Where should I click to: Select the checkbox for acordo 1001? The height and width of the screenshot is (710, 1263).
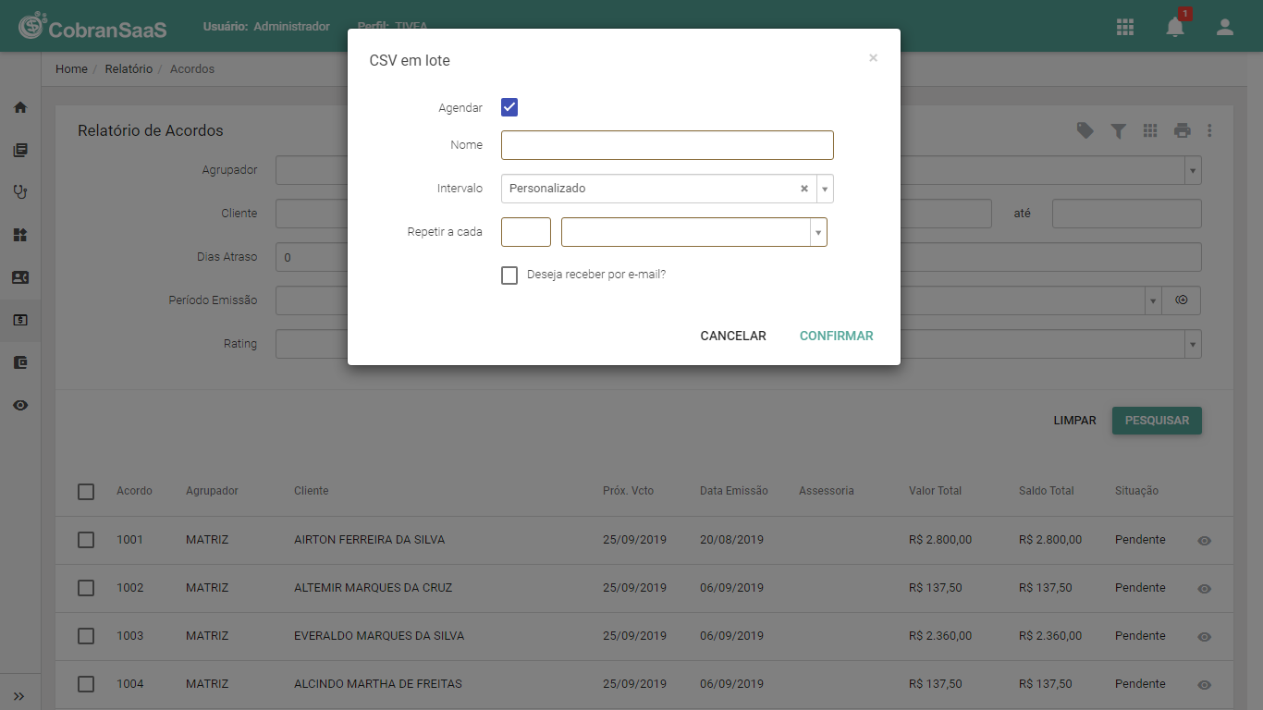86,540
